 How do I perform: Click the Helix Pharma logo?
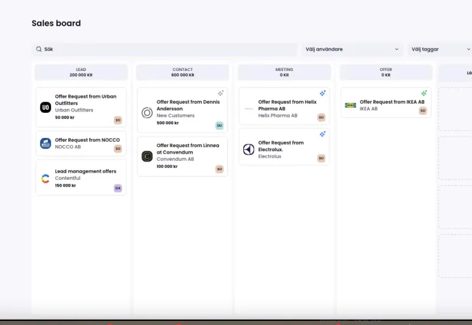click(x=248, y=108)
